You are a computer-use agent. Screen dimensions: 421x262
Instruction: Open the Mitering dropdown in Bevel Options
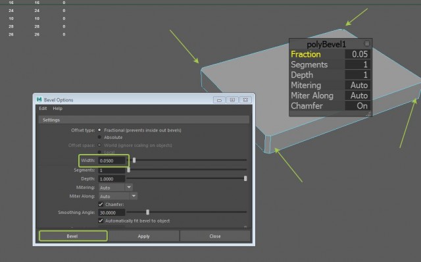pos(116,188)
